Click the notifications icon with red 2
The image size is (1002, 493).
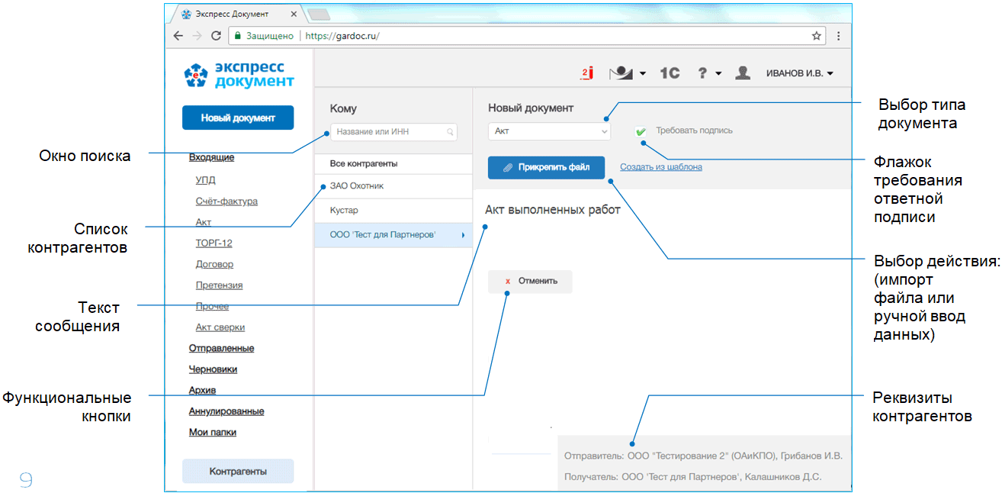click(x=586, y=73)
